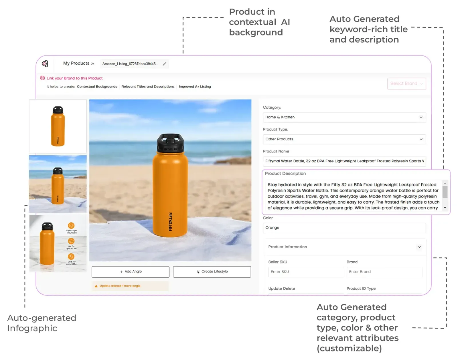Open the Select Brand dropdown
458x360 pixels.
click(406, 83)
